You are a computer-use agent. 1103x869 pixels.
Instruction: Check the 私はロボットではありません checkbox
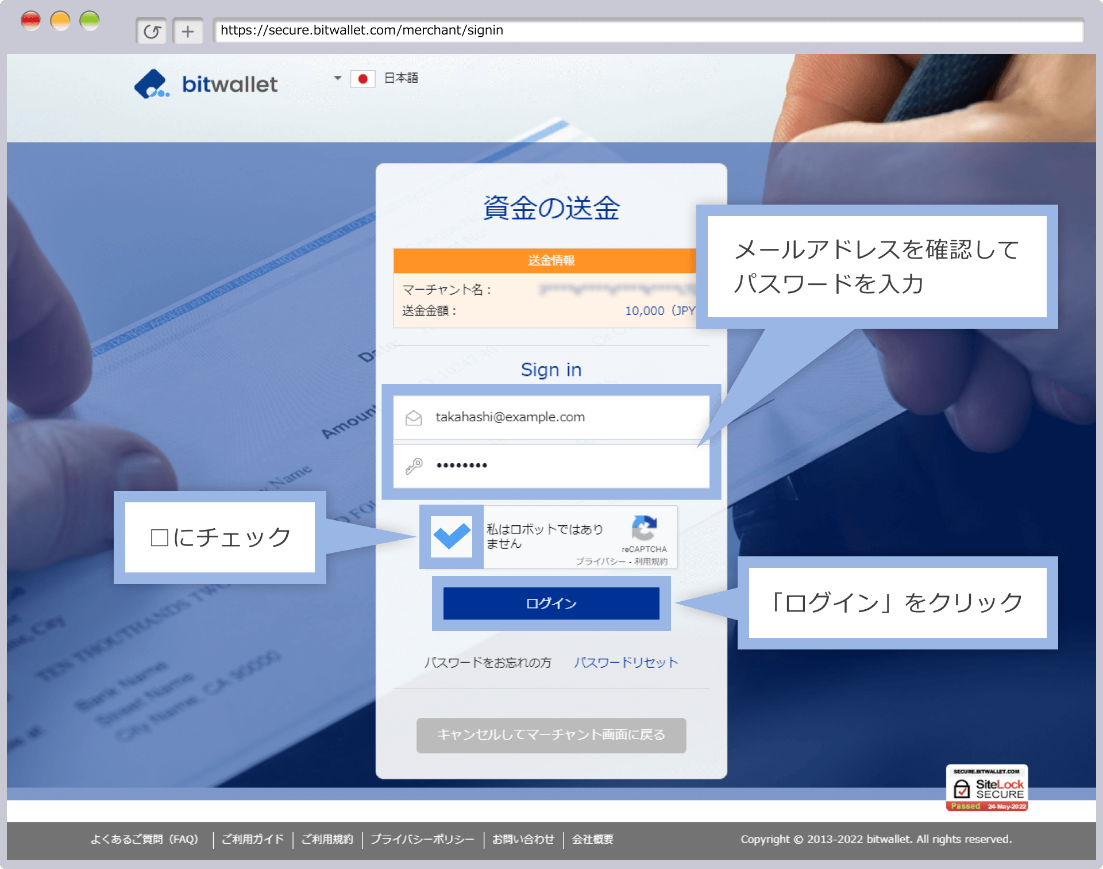(x=451, y=537)
